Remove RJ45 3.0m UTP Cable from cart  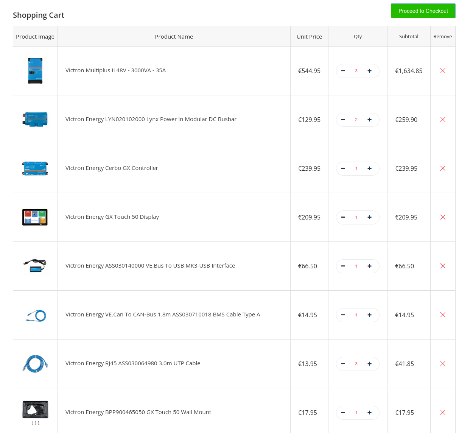pyautogui.click(x=443, y=364)
